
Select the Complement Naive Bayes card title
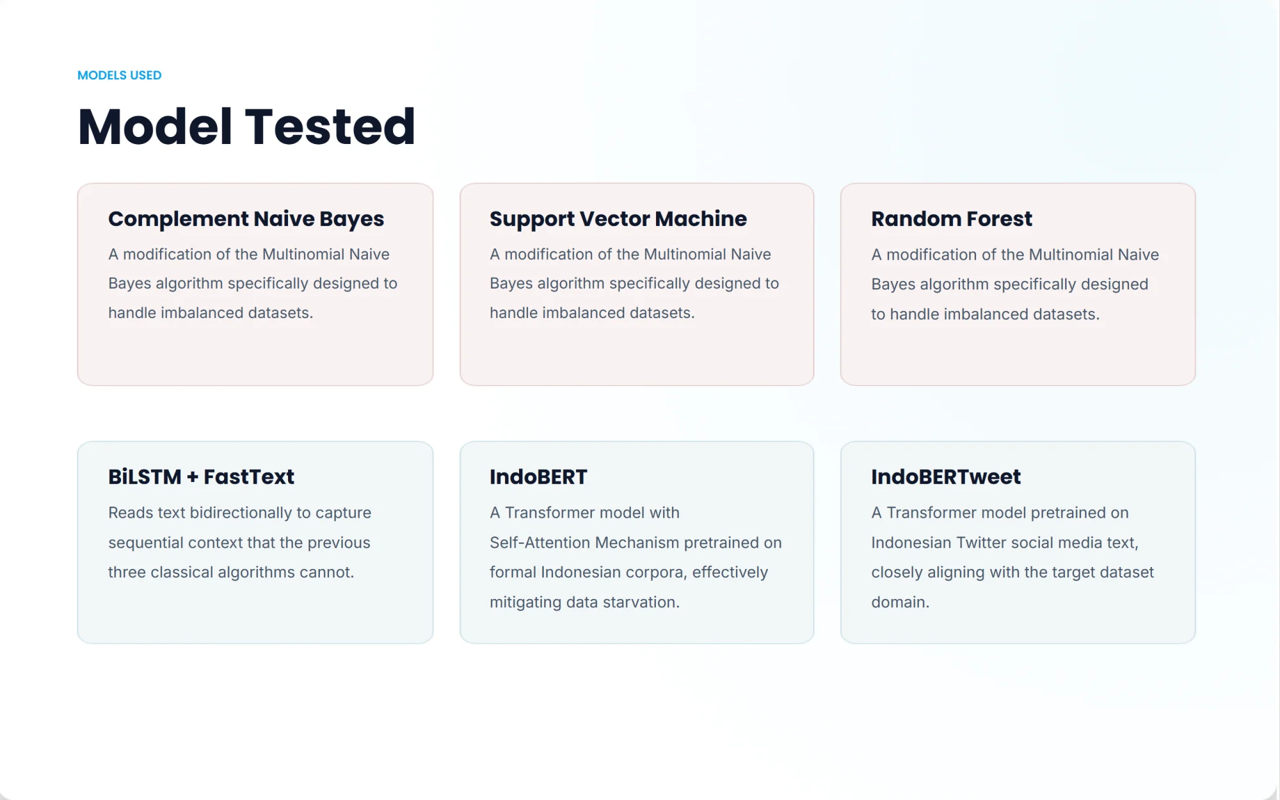coord(246,219)
